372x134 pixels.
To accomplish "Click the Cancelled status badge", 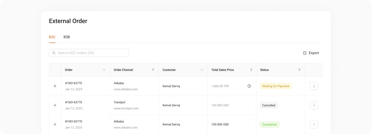I will pos(269,105).
